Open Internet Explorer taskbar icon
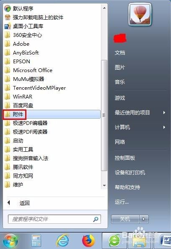Viewport: 171px width, 249px height. [63, 241]
